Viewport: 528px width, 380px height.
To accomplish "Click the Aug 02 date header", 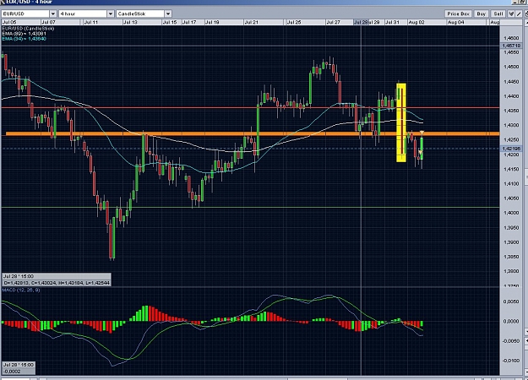I will 416,22.
